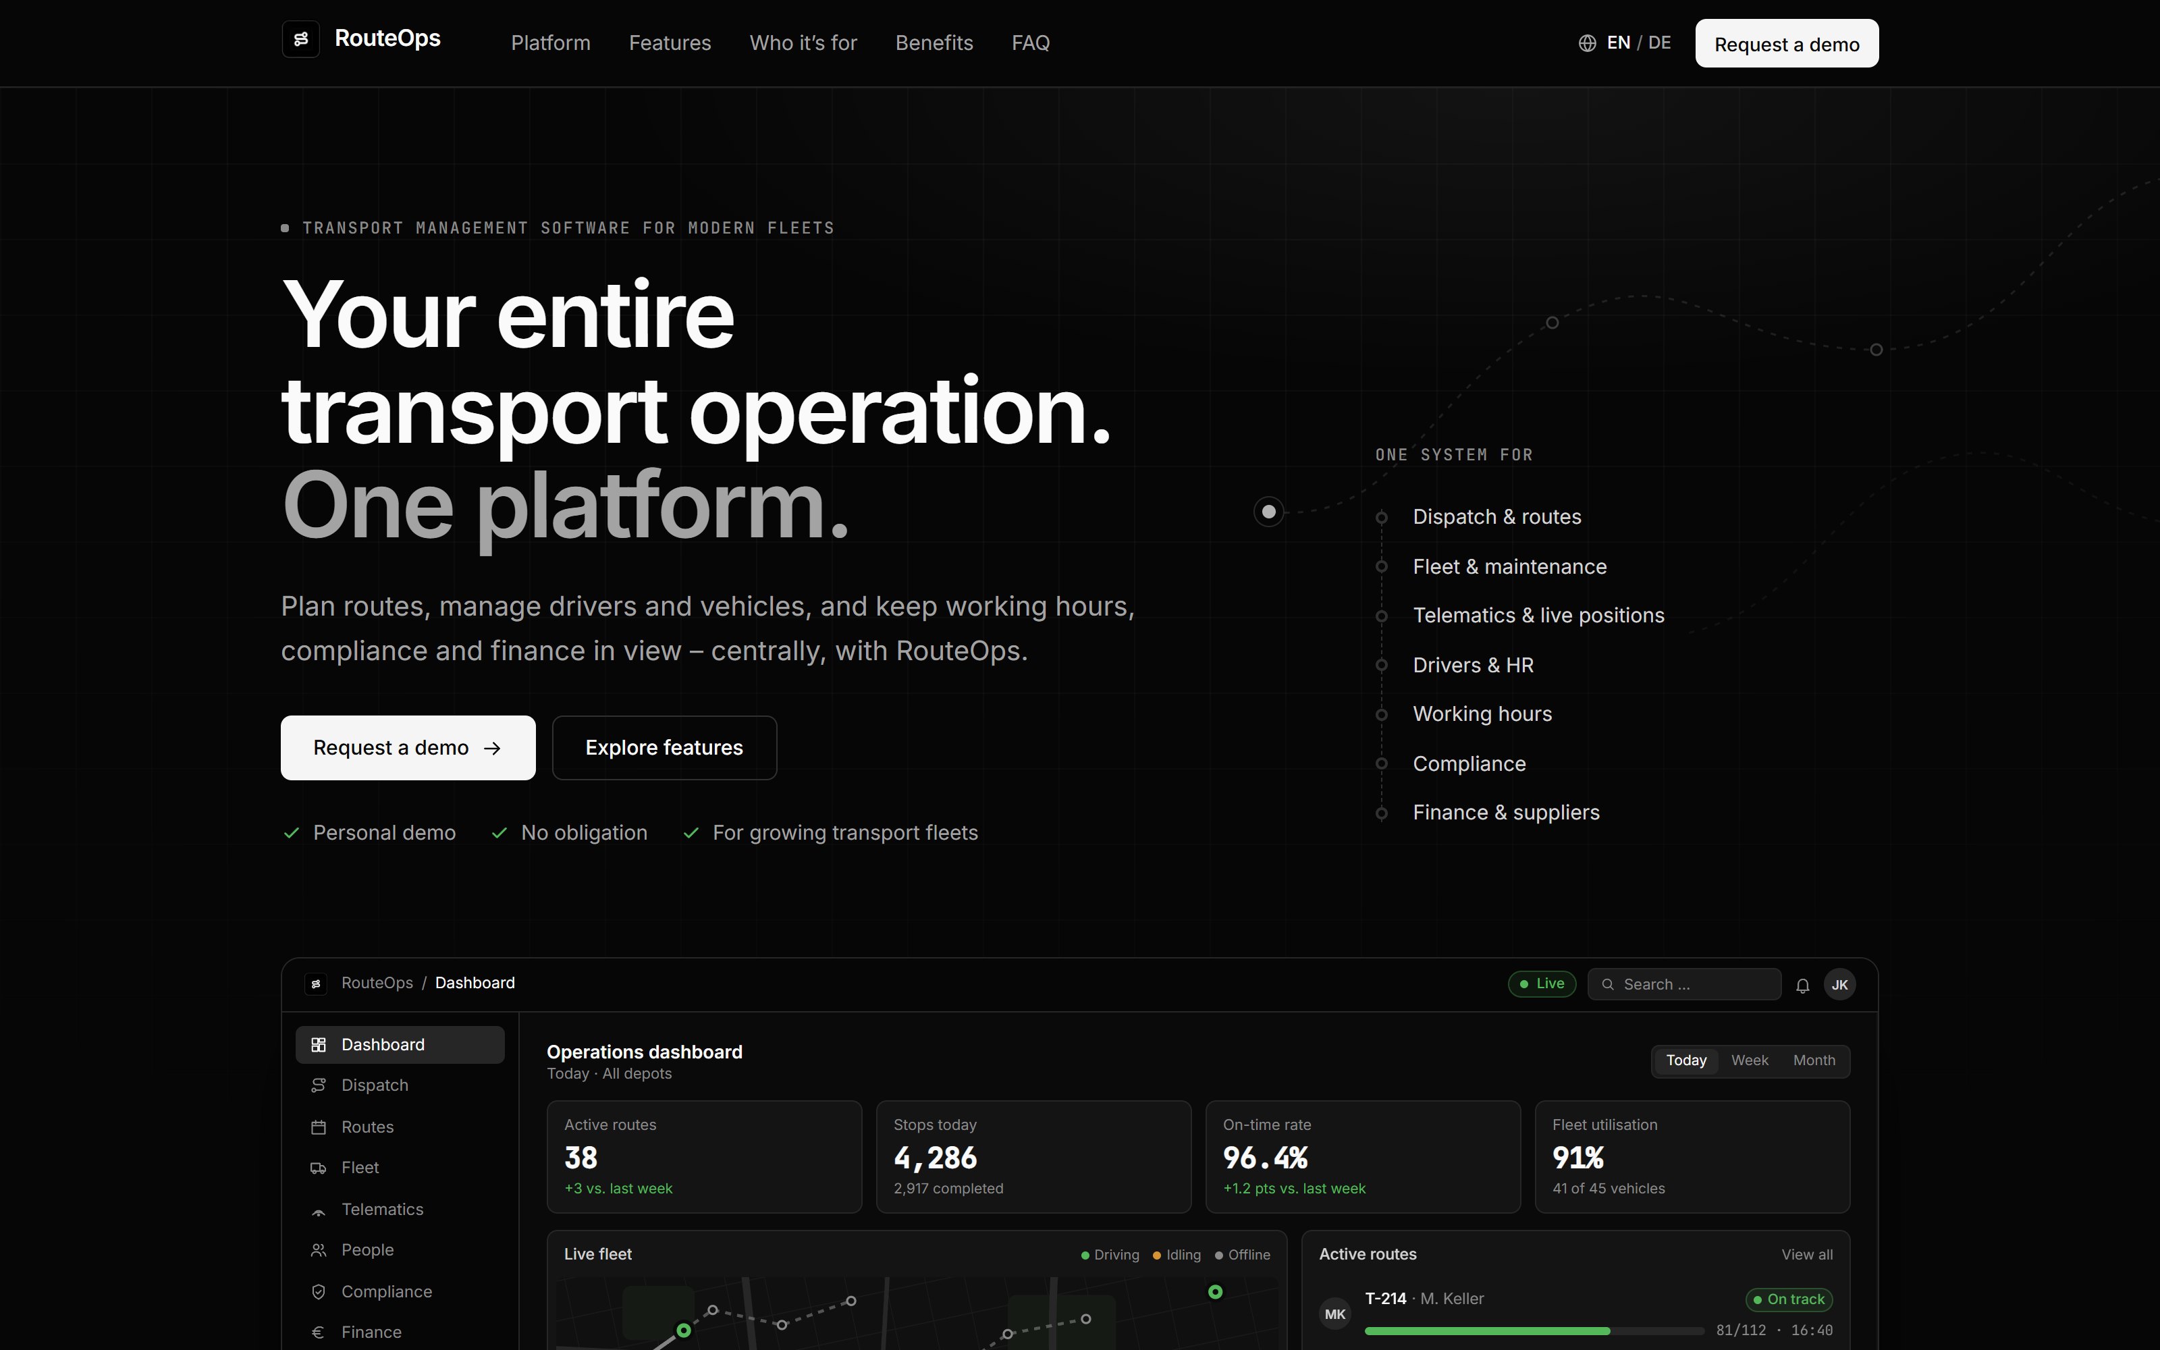The height and width of the screenshot is (1350, 2160).
Task: Click View all in Active routes
Action: 1806,1255
